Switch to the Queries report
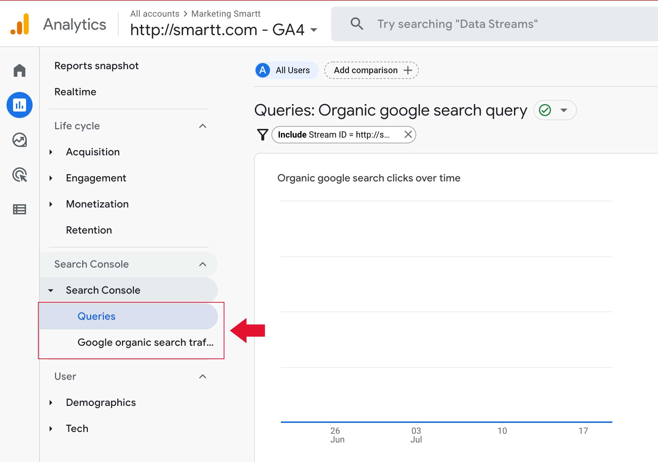 [x=96, y=316]
